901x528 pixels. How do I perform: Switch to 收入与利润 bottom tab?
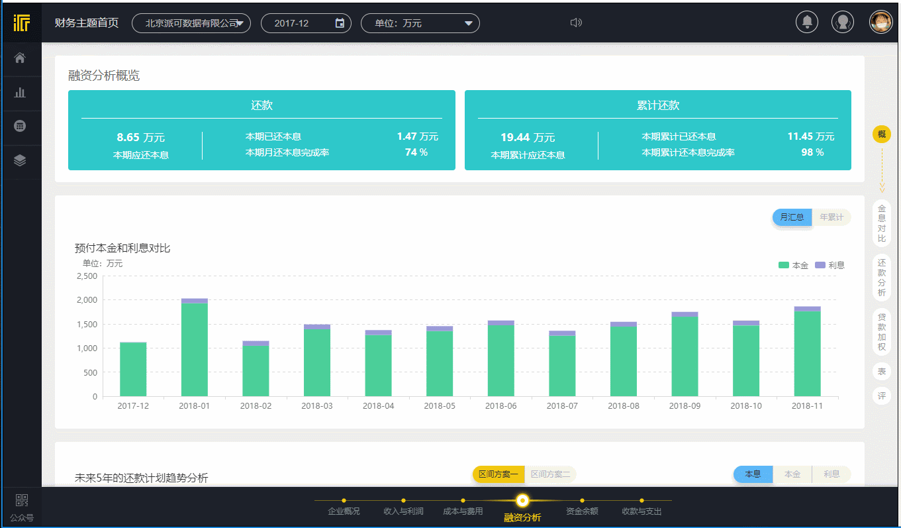click(x=403, y=511)
